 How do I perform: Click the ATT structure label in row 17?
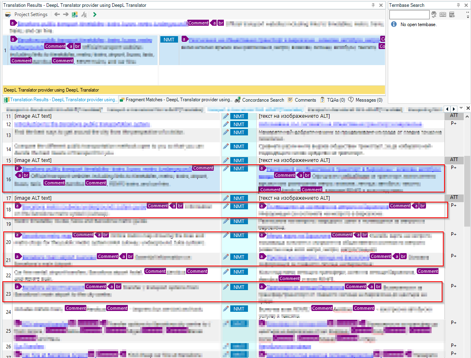point(454,197)
